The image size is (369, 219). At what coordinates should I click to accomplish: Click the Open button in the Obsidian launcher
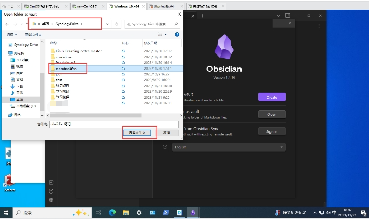(x=272, y=114)
